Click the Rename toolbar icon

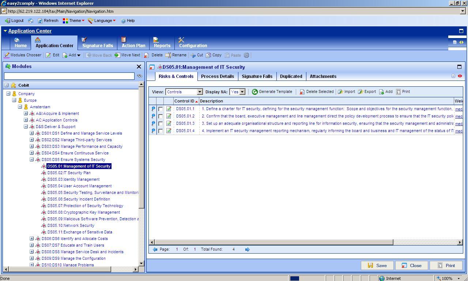[x=168, y=55]
